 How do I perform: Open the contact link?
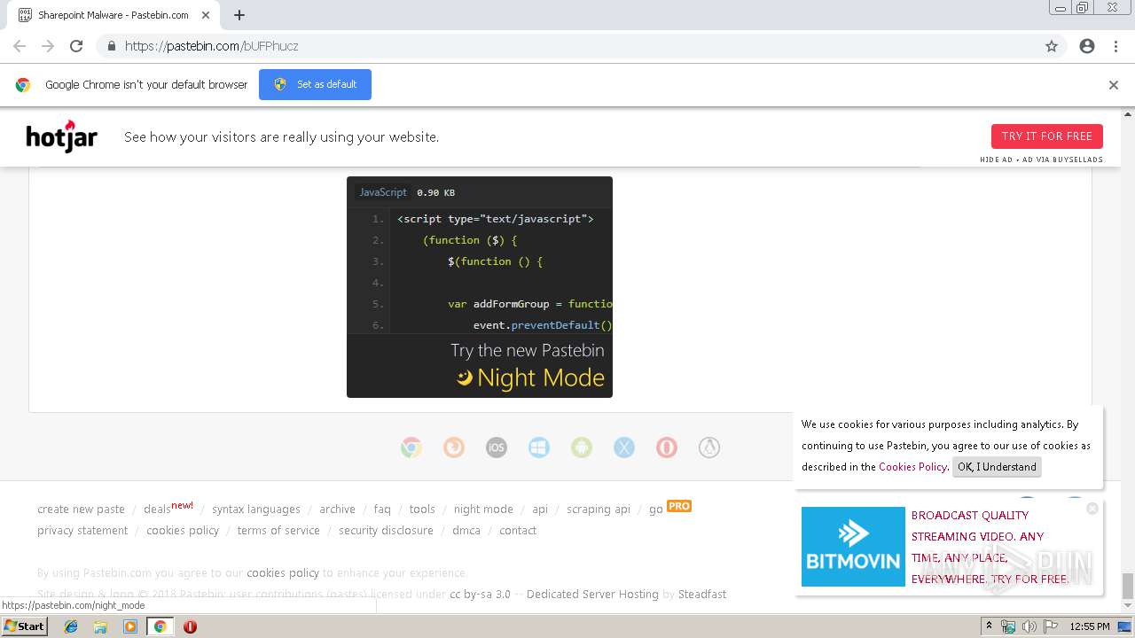(518, 531)
